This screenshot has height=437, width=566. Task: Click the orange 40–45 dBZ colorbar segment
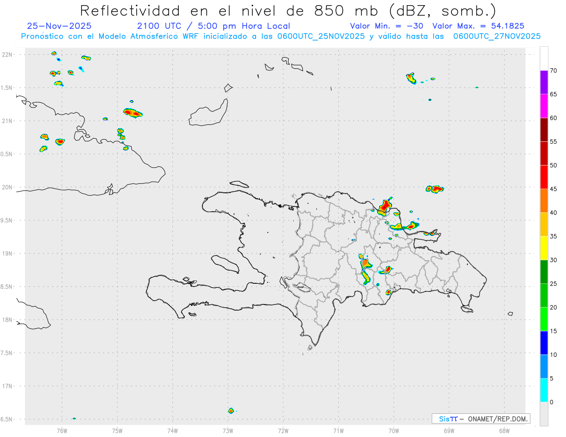click(544, 201)
